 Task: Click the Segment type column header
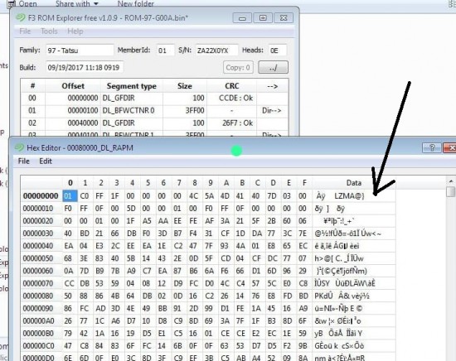click(x=132, y=86)
